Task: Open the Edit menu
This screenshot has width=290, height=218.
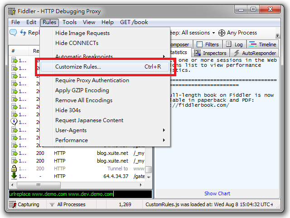Action: pyautogui.click(x=31, y=22)
